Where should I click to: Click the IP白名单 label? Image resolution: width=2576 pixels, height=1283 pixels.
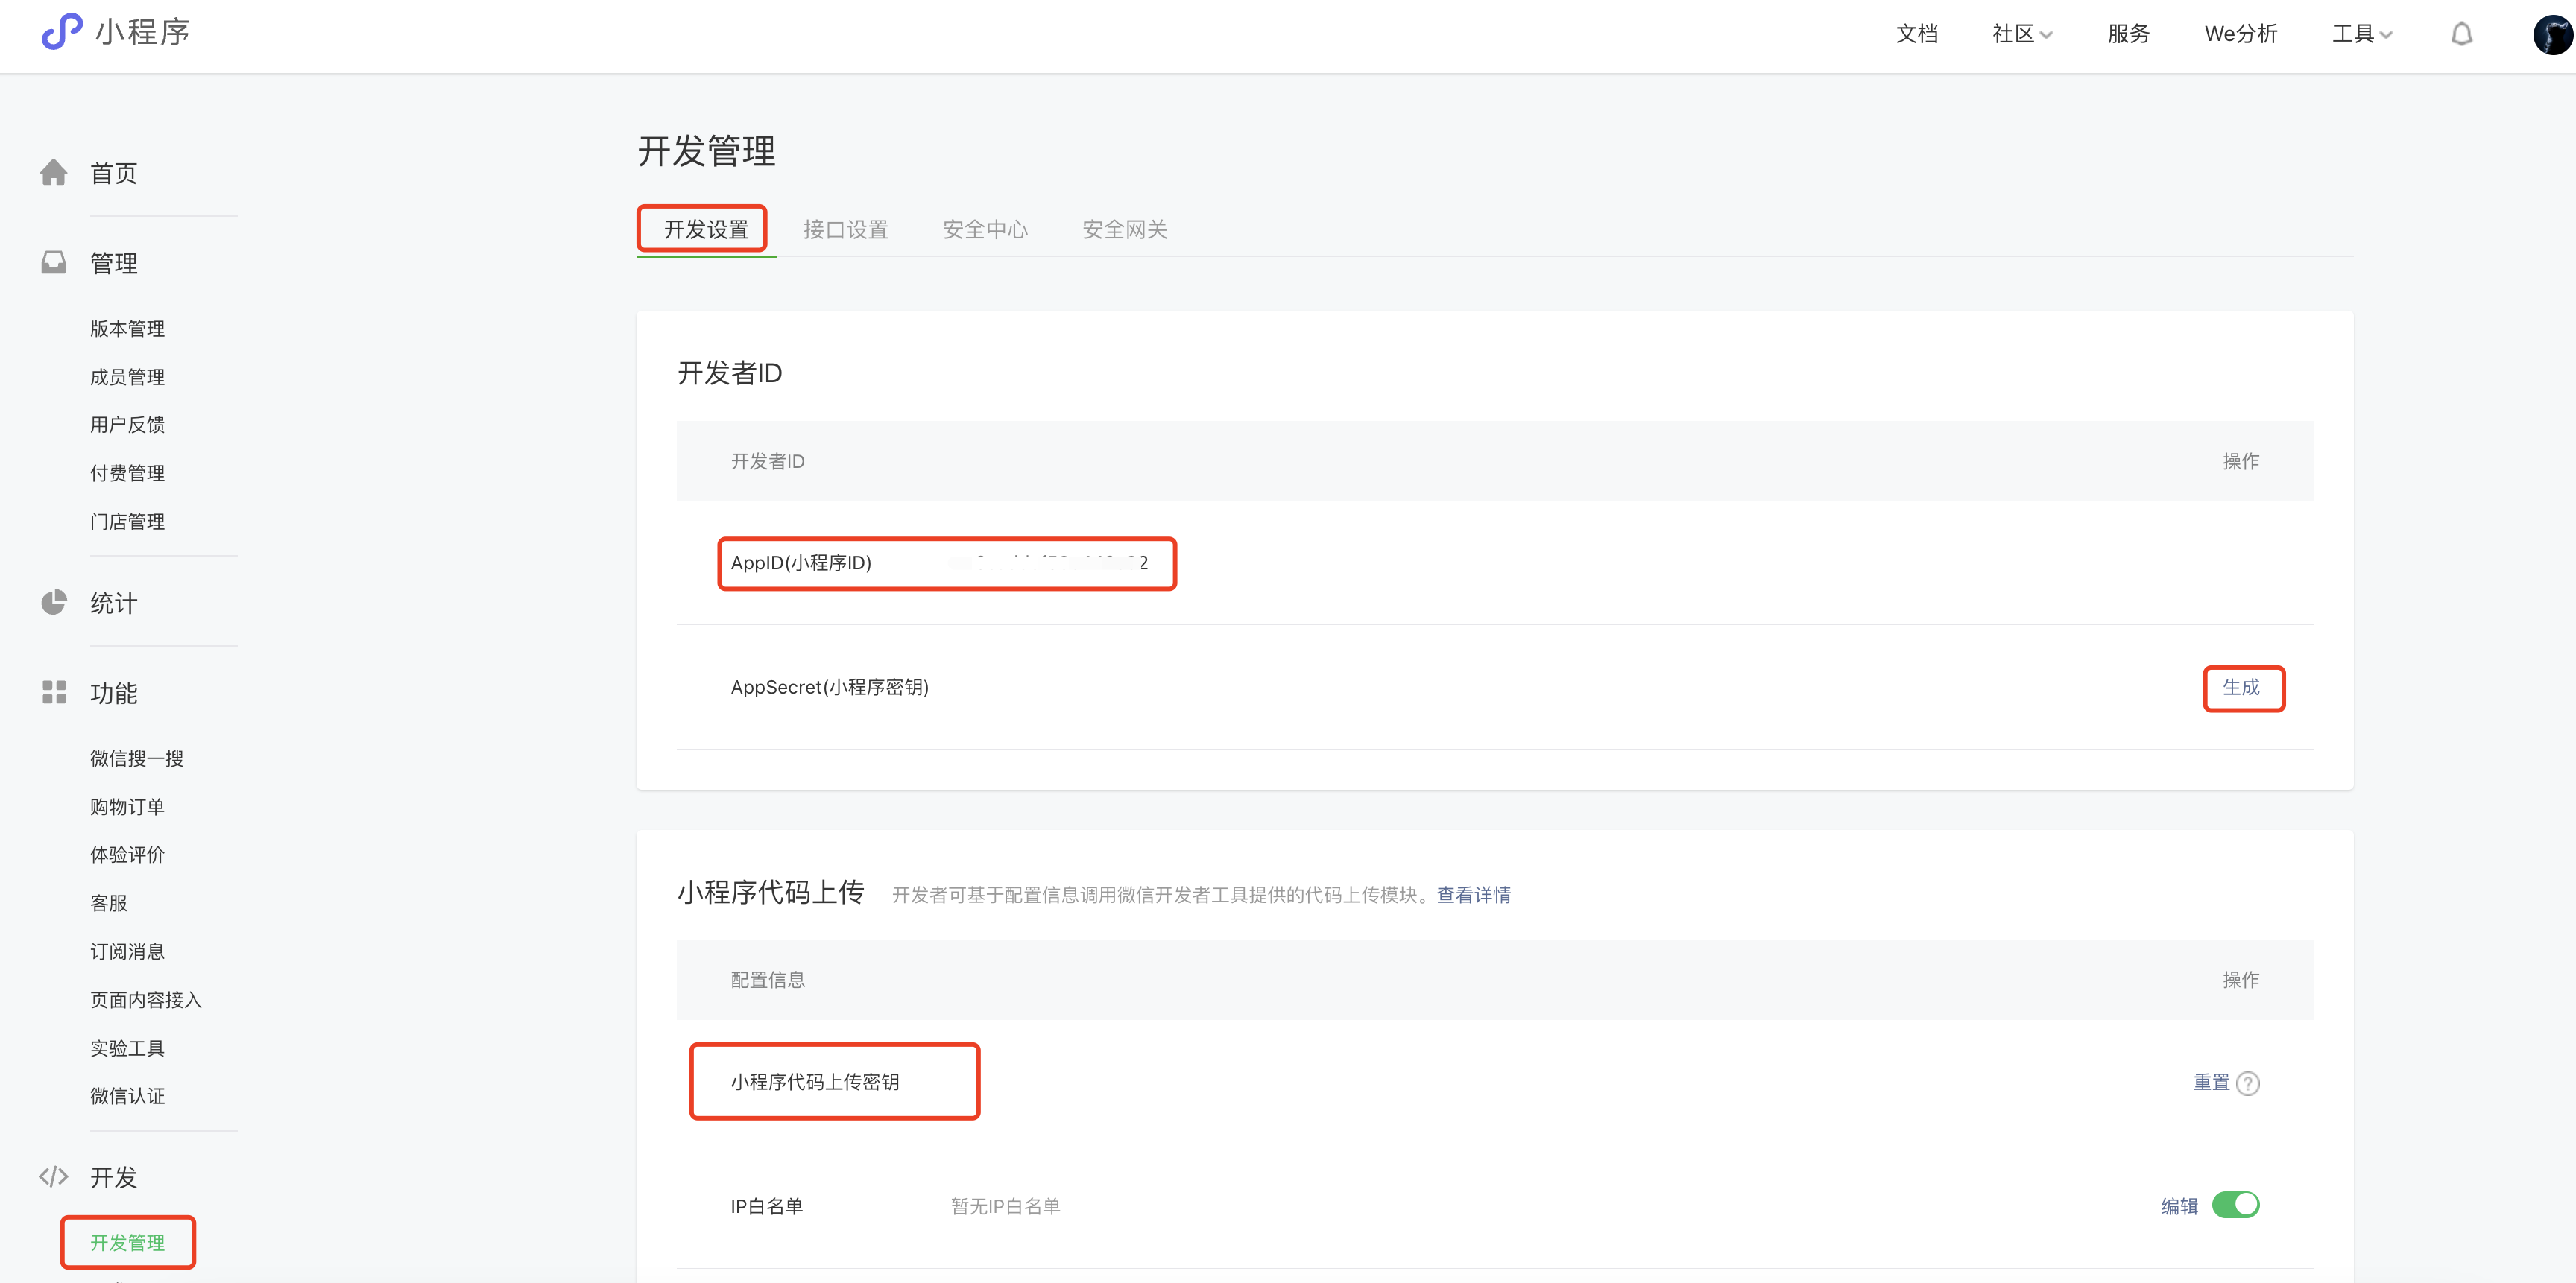[x=767, y=1206]
